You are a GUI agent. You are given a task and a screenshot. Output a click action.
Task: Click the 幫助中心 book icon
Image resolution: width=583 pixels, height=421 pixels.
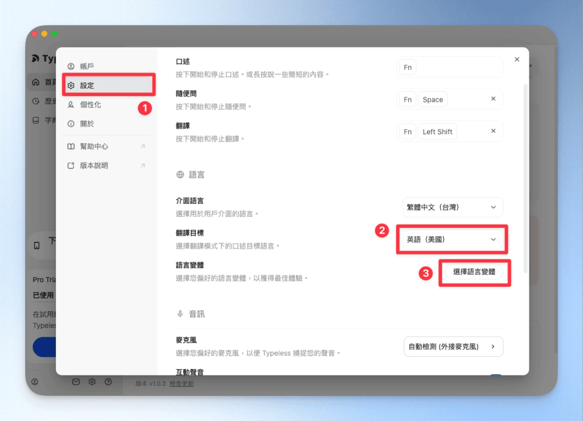pyautogui.click(x=71, y=146)
